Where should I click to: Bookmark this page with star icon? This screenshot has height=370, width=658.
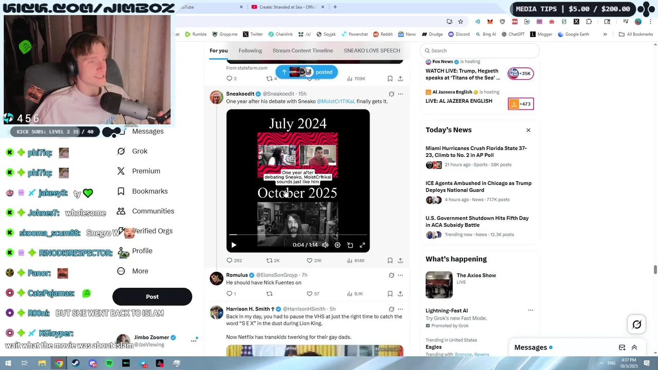(461, 22)
